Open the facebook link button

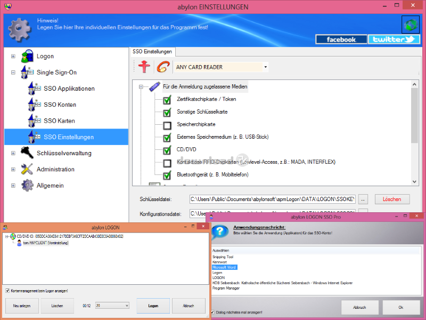[341, 39]
